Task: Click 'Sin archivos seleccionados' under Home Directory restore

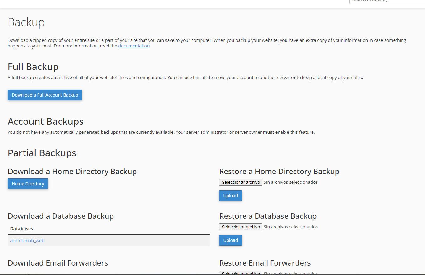Action: (x=291, y=182)
